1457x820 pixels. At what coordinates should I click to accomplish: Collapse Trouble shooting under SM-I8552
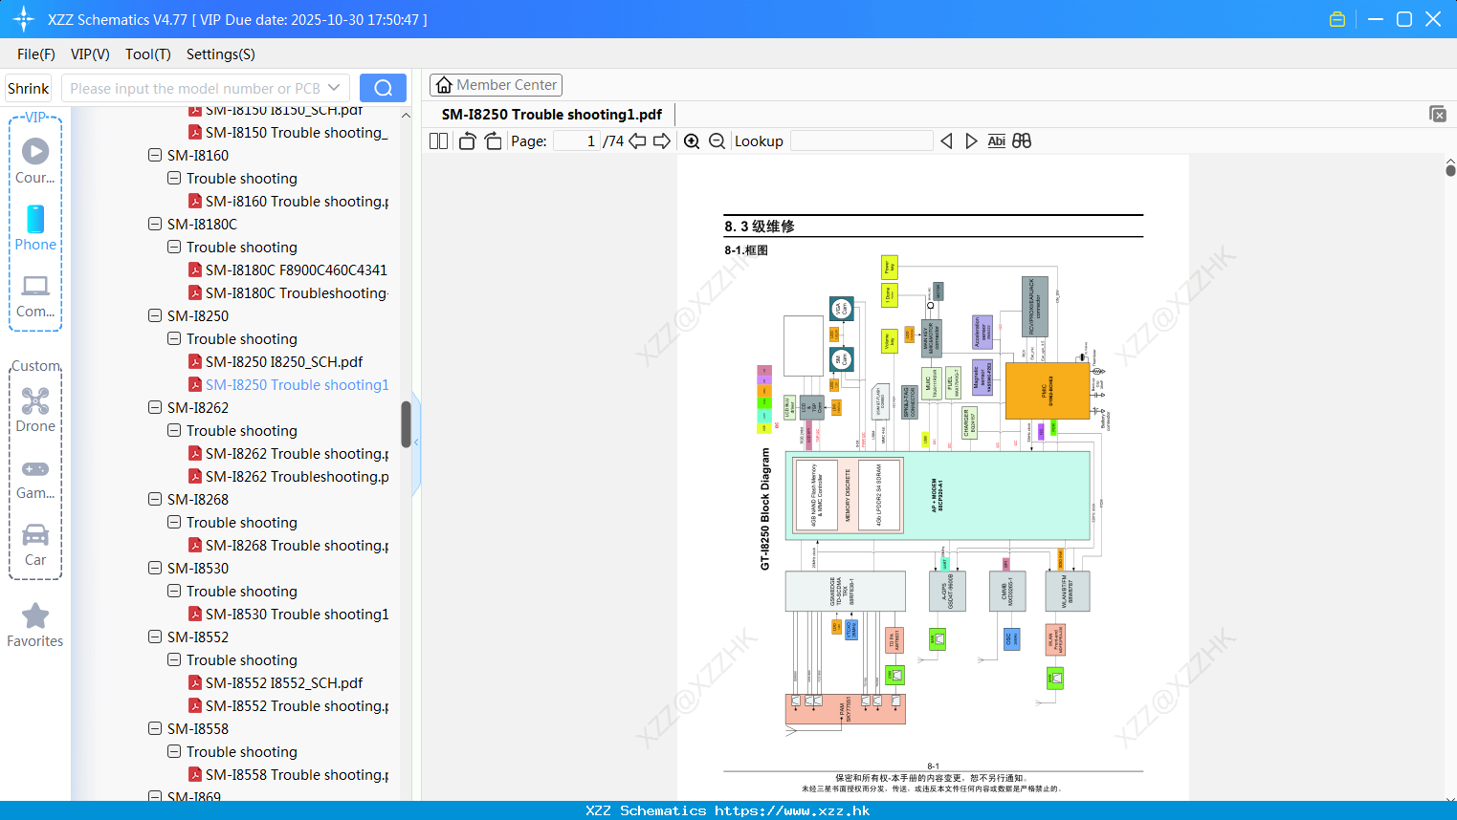(174, 659)
